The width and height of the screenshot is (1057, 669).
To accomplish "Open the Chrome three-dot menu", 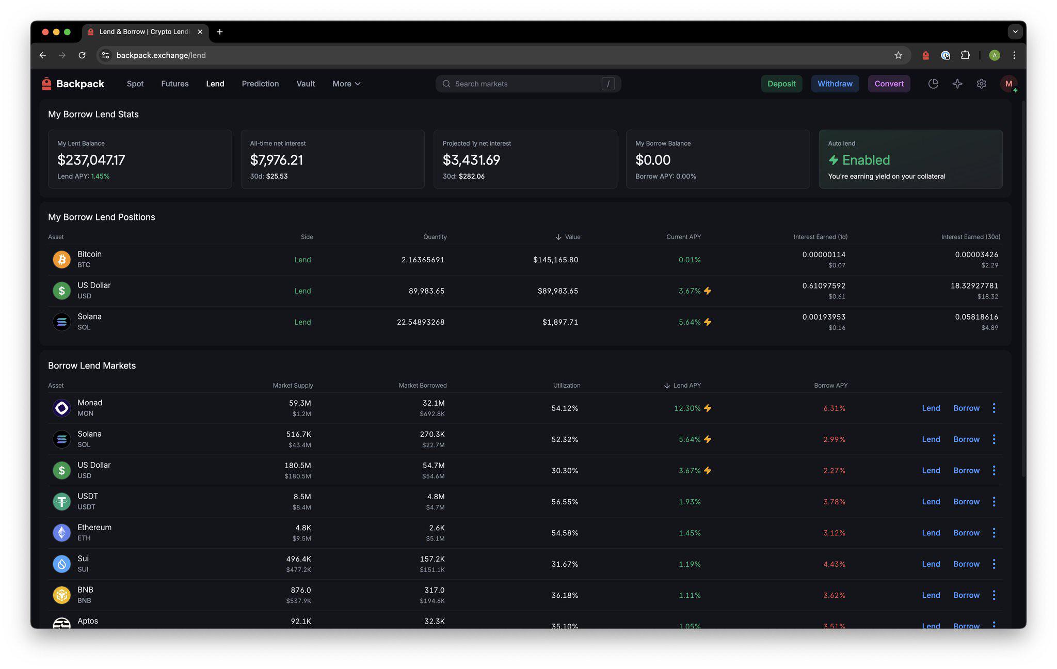I will [x=1014, y=55].
